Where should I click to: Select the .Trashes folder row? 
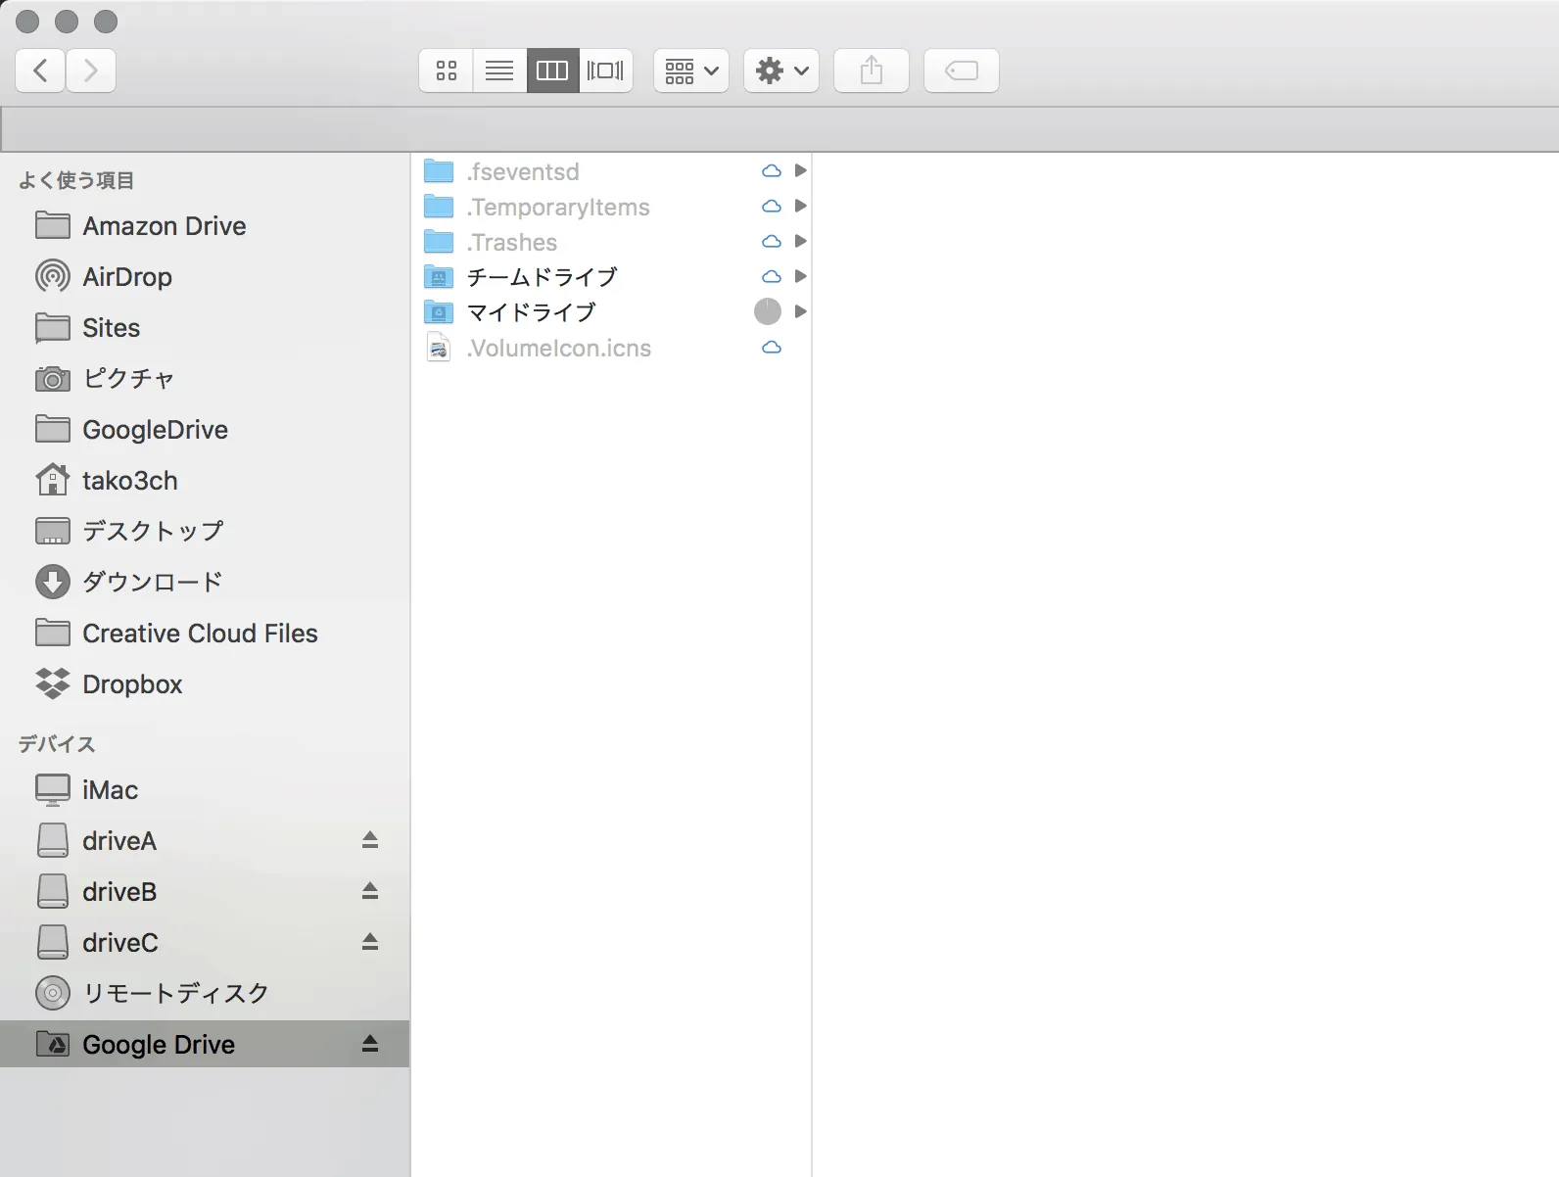tap(512, 242)
